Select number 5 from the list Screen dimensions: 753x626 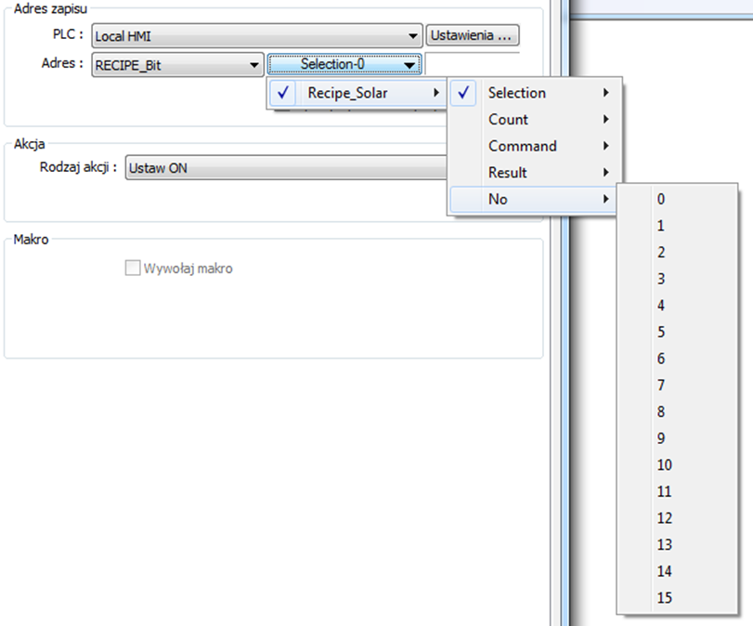tap(677, 332)
